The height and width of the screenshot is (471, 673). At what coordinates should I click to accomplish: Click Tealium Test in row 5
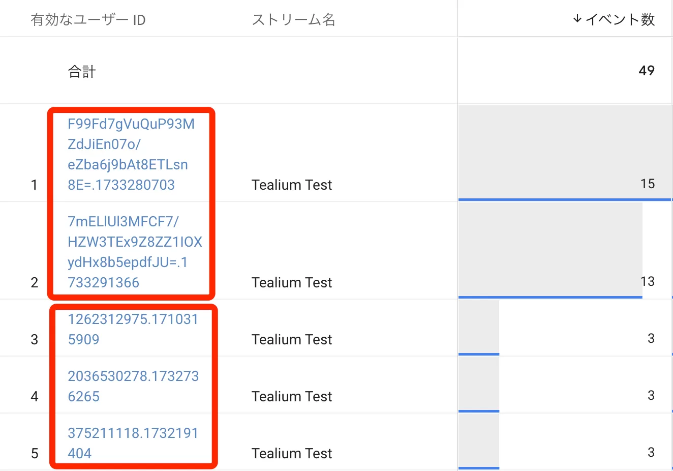pyautogui.click(x=292, y=453)
